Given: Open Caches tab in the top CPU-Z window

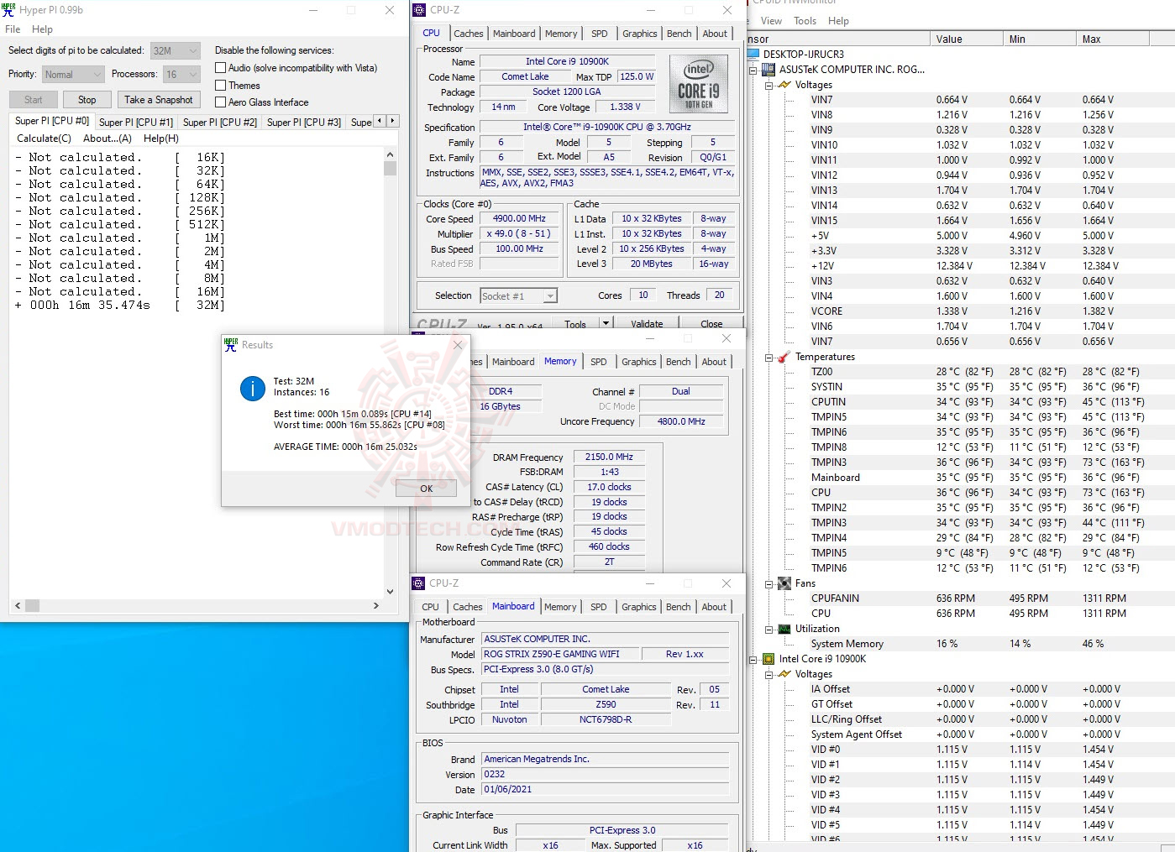Looking at the screenshot, I should coord(468,34).
